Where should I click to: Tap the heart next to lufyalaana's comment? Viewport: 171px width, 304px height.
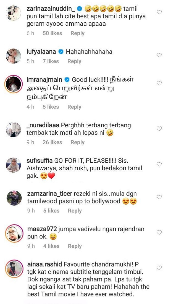(159, 55)
